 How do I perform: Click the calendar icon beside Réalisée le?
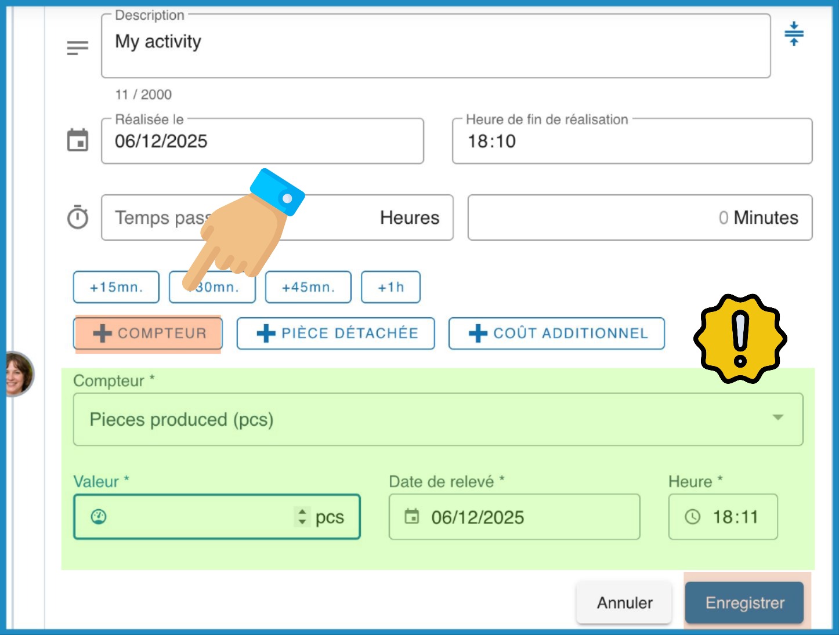(78, 140)
